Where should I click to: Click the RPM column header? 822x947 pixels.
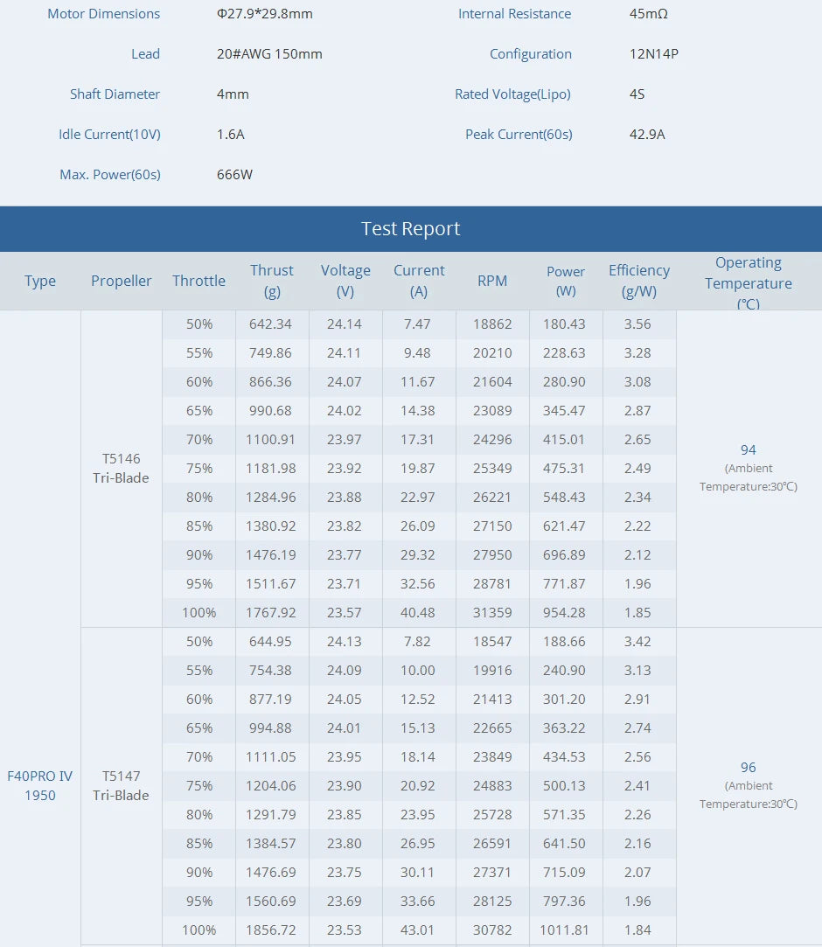[x=492, y=281]
